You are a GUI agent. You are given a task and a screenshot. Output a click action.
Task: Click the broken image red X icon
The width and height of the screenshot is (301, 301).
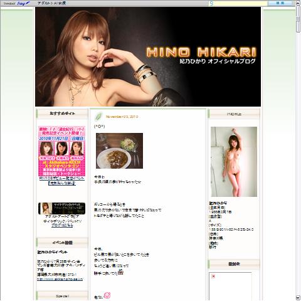coord(213,277)
